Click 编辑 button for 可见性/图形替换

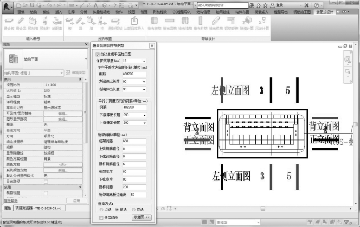[x=62, y=113]
